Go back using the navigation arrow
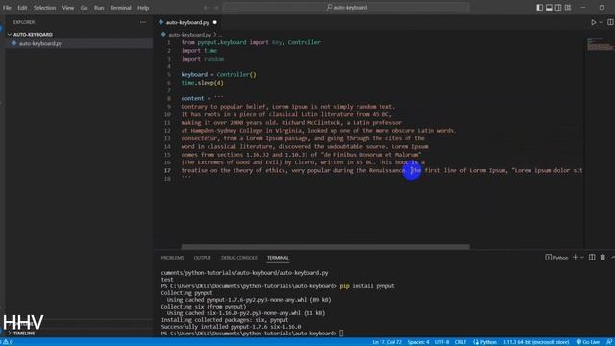The image size is (615, 346). click(x=206, y=8)
